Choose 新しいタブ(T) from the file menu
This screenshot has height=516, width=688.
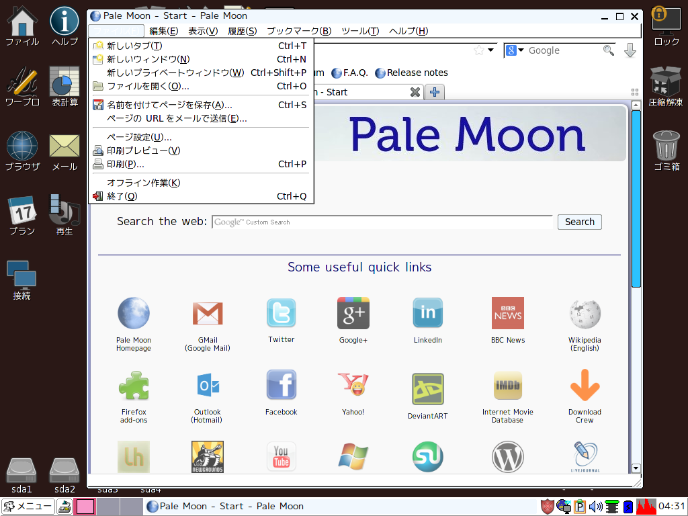201,46
